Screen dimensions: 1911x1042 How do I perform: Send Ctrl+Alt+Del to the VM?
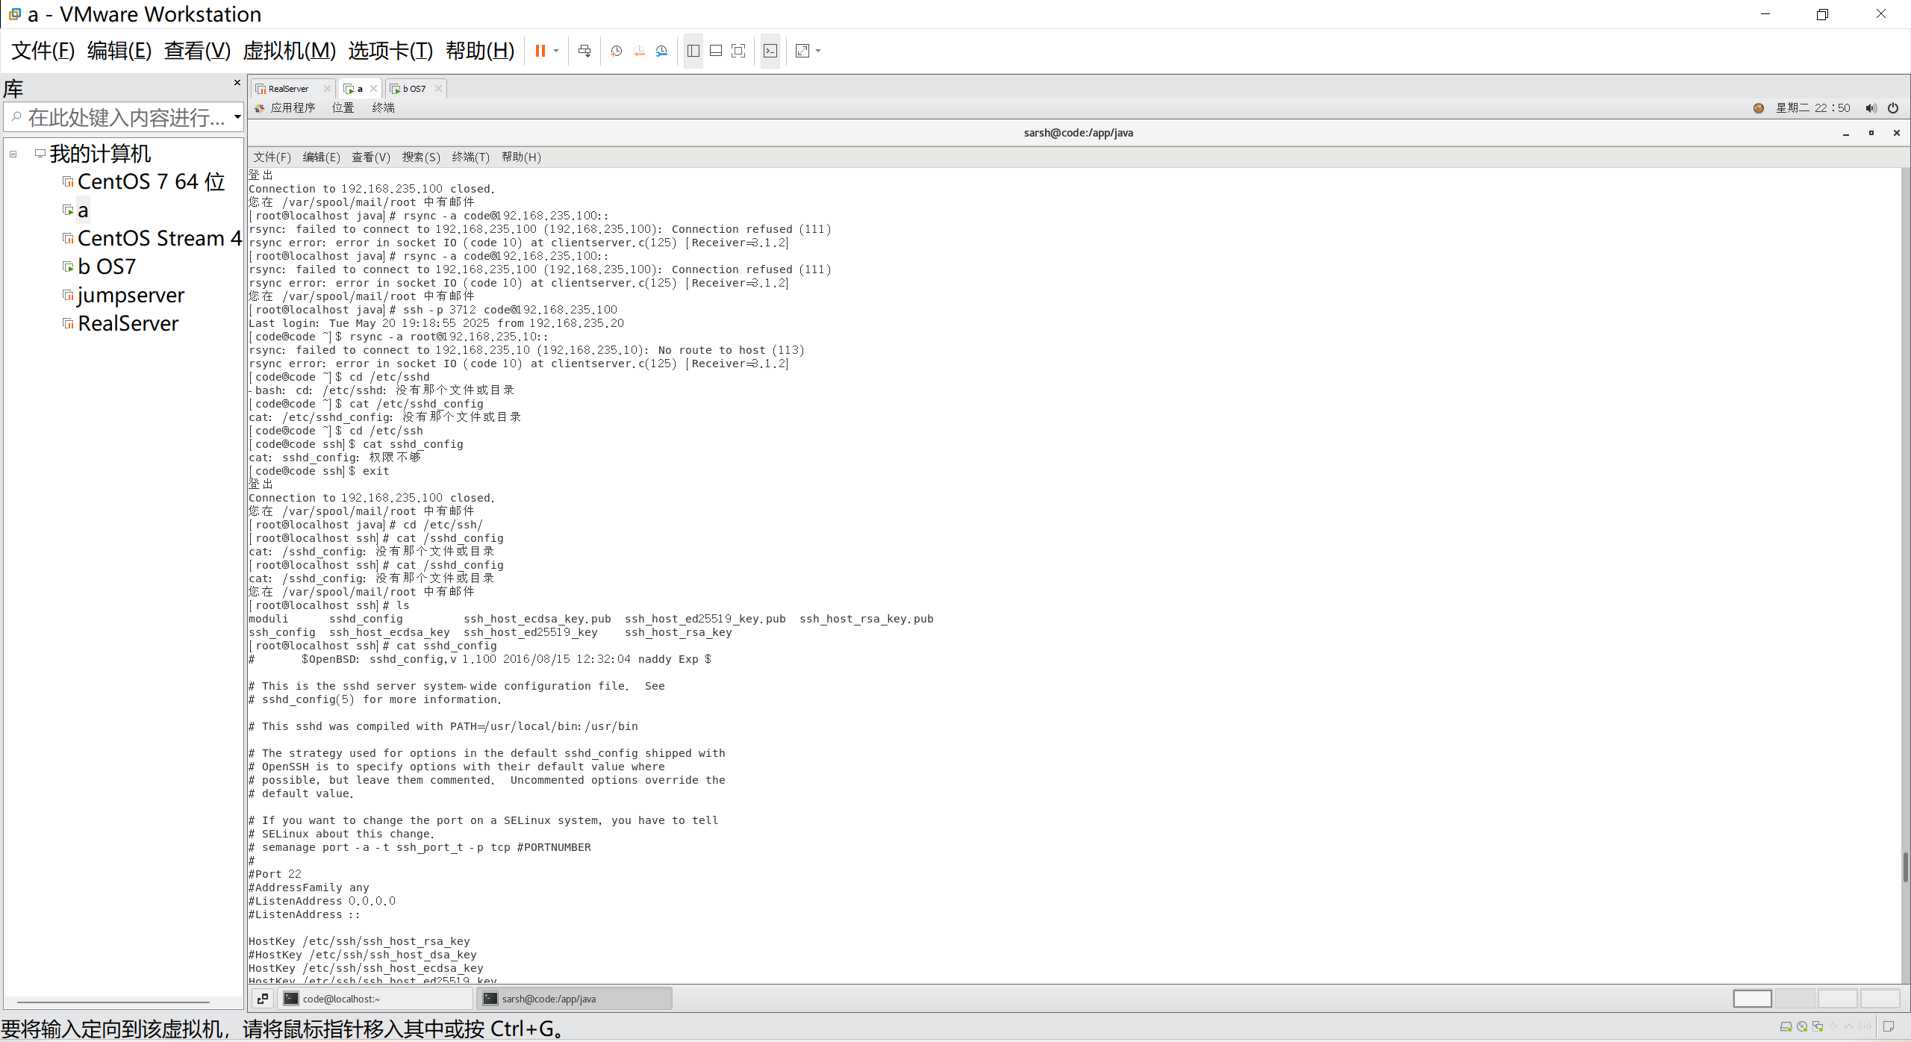[x=584, y=51]
